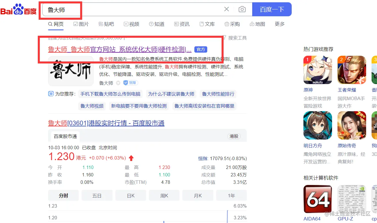
Task: Open 鲁大师[03601]港股实时行情 link
Action: pyautogui.click(x=106, y=123)
